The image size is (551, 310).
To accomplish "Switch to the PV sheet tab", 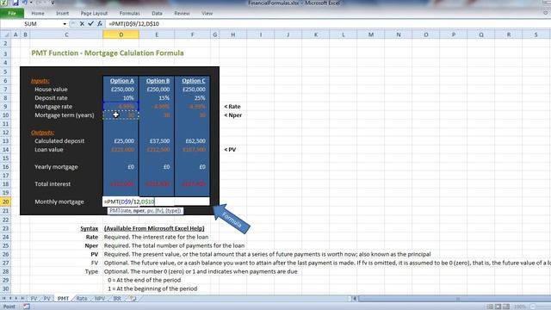I will 46,299.
